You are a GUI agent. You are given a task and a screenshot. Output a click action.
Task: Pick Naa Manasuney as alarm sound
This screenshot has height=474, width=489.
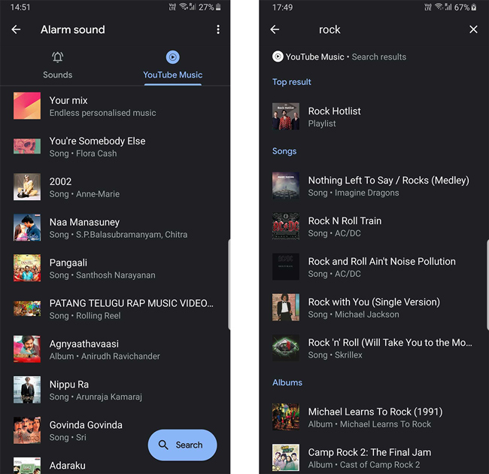(x=115, y=228)
